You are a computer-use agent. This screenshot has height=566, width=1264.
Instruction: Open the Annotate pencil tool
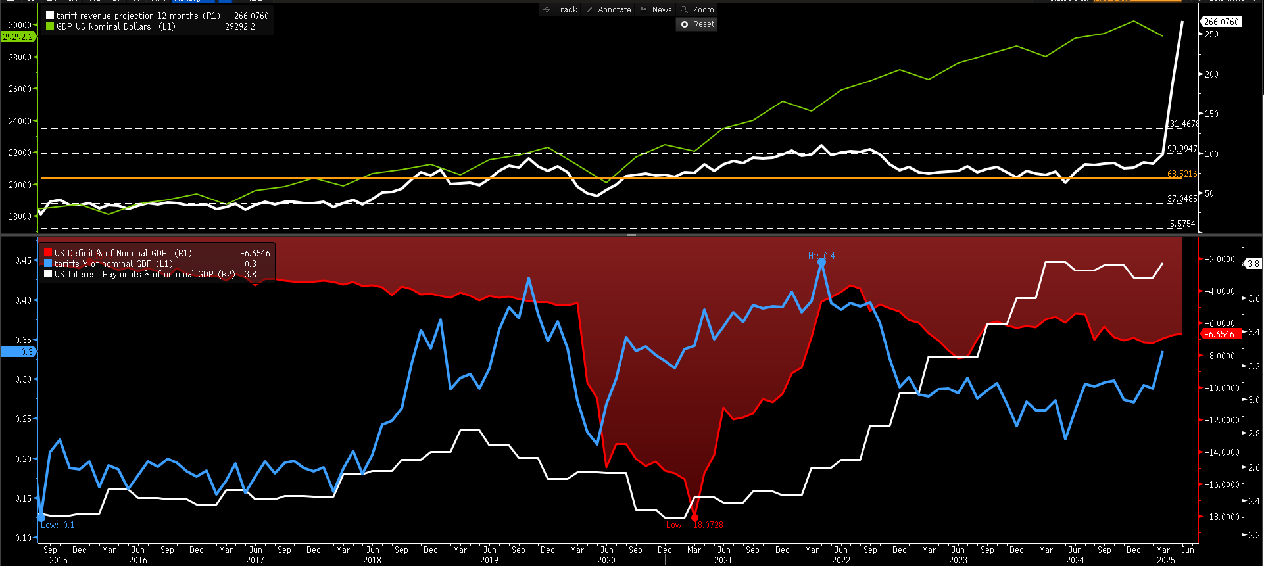[x=608, y=10]
